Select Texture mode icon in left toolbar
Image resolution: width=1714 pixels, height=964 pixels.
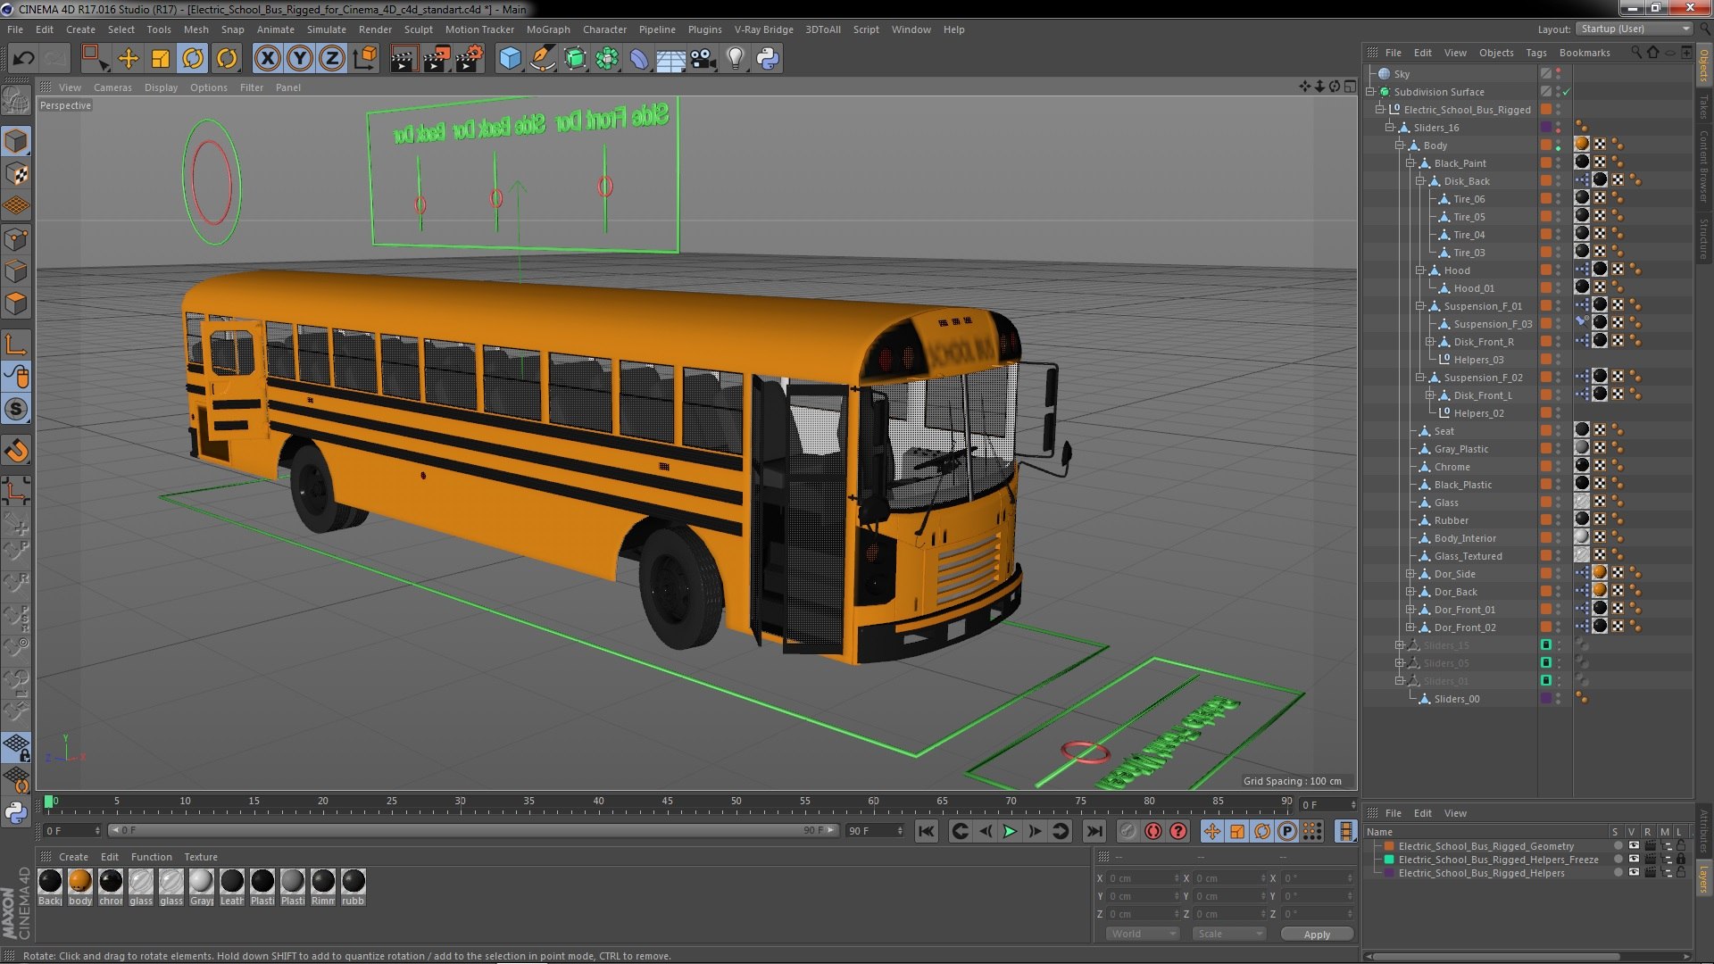coord(16,174)
